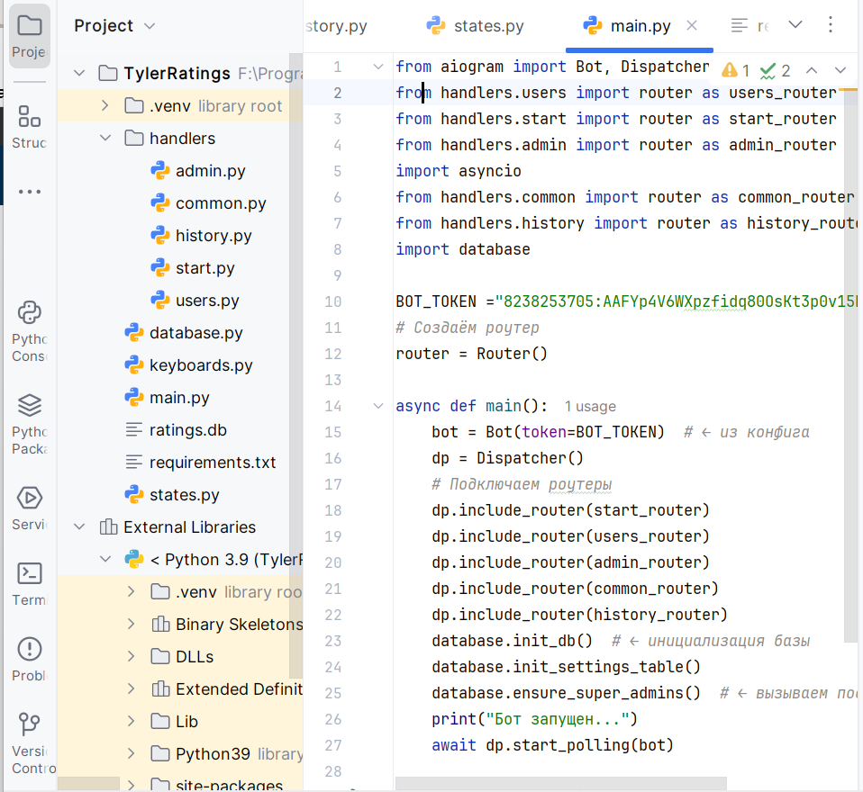
Task: Open the Project tool window icon
Action: [29, 36]
